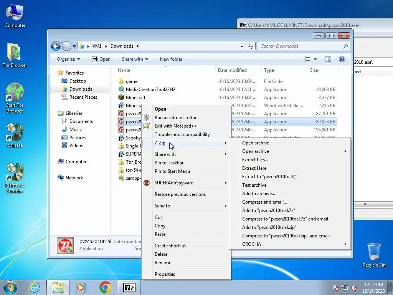The image size is (393, 295).
Task: Show the preview pane in Explorer
Action: (x=328, y=59)
